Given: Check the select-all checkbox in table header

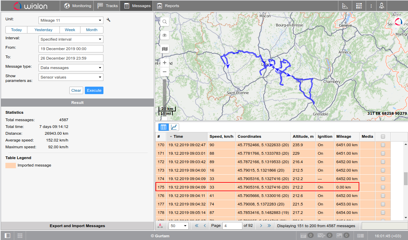Looking at the screenshot, I should coord(383,136).
